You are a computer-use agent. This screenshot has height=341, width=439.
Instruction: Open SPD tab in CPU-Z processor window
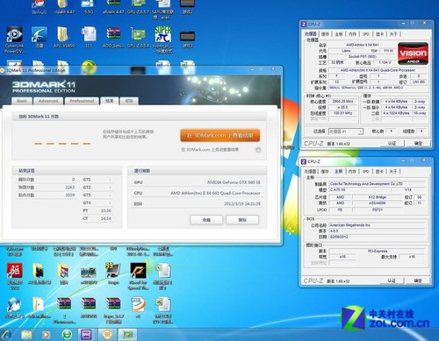(366, 34)
